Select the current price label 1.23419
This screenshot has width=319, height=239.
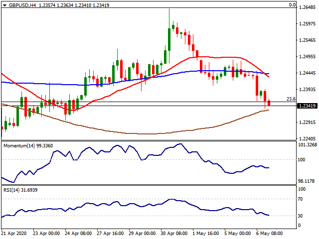click(307, 106)
